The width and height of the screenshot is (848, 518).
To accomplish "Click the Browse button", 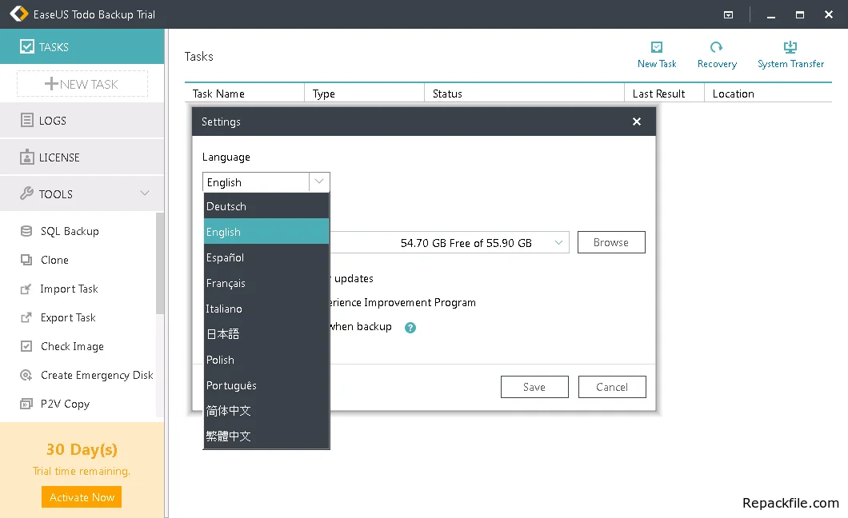I will [x=611, y=242].
